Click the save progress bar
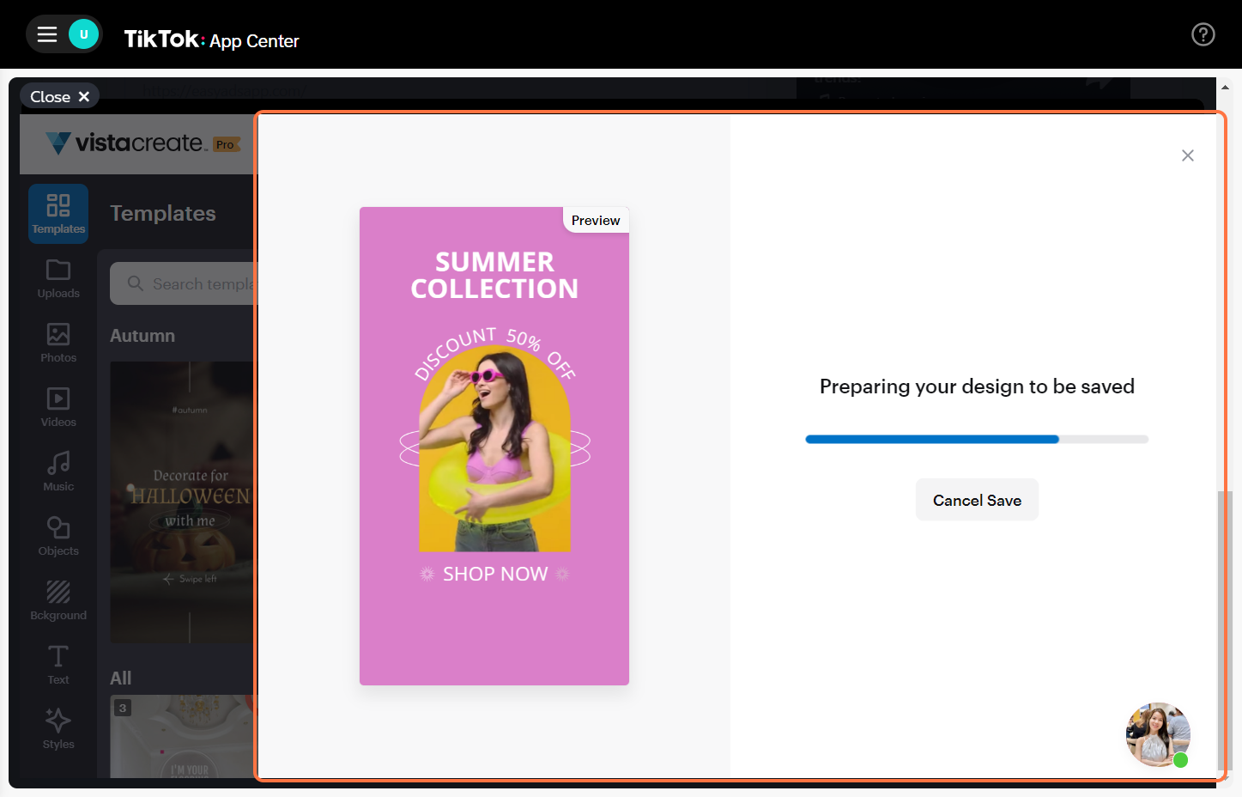This screenshot has width=1242, height=797. (976, 439)
